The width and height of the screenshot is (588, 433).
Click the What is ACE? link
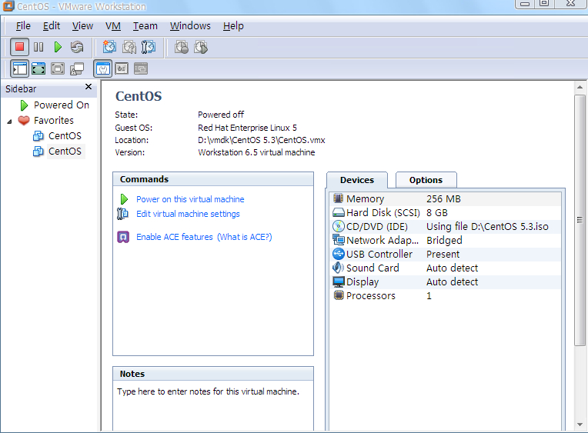point(245,237)
